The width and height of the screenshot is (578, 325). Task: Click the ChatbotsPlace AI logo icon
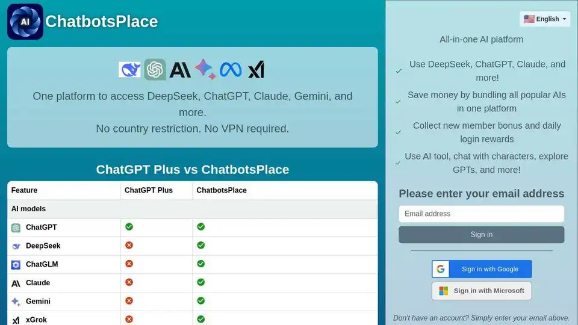pos(25,22)
